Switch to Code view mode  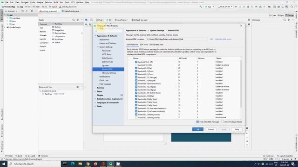[x=272, y=15]
